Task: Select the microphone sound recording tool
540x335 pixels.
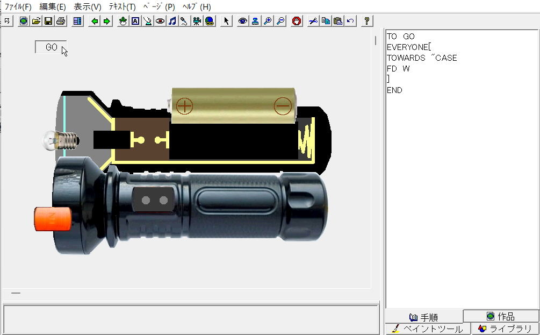Action: pyautogui.click(x=184, y=21)
